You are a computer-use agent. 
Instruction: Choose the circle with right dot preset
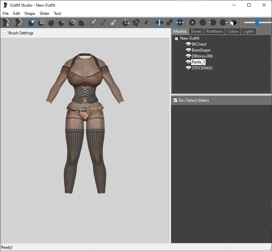223,22
